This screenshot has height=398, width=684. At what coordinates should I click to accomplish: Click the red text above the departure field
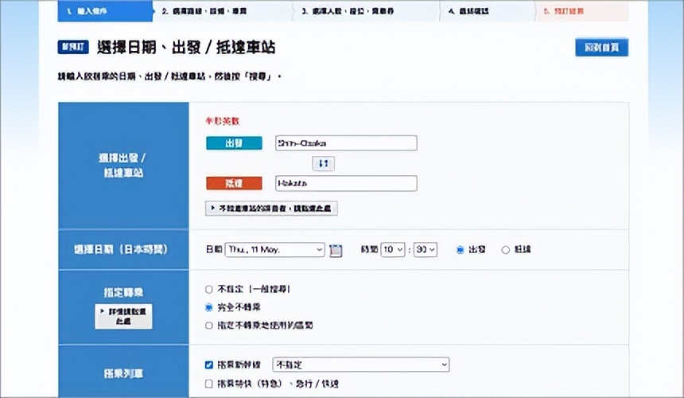[x=223, y=121]
